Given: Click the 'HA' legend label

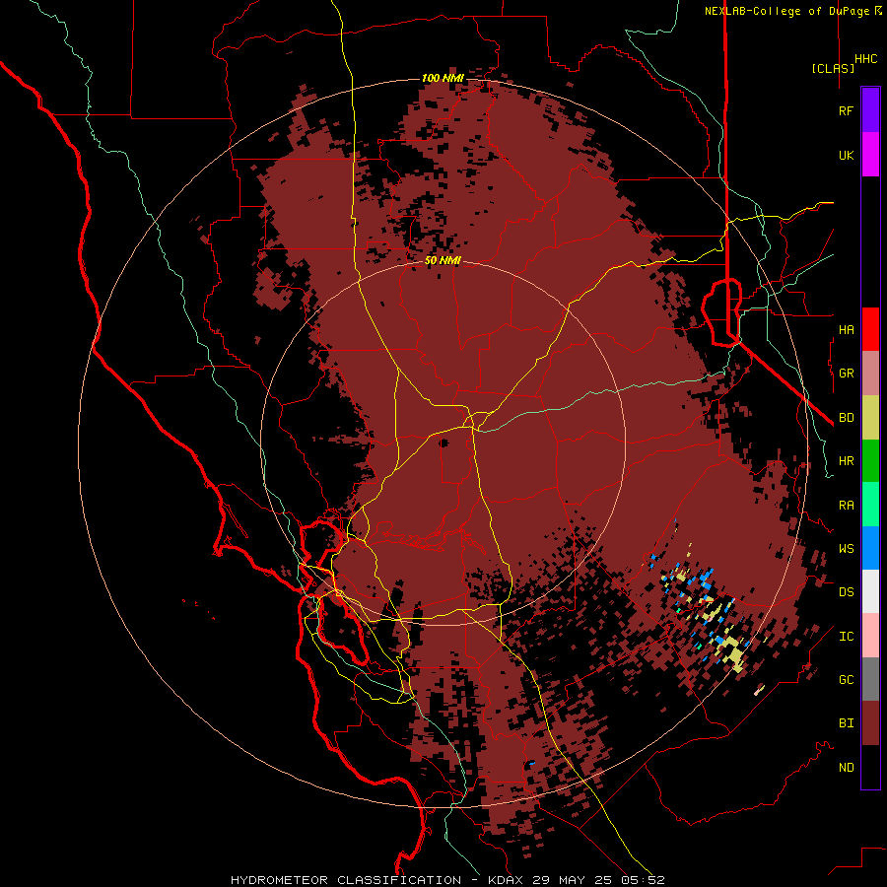Looking at the screenshot, I should tap(847, 329).
